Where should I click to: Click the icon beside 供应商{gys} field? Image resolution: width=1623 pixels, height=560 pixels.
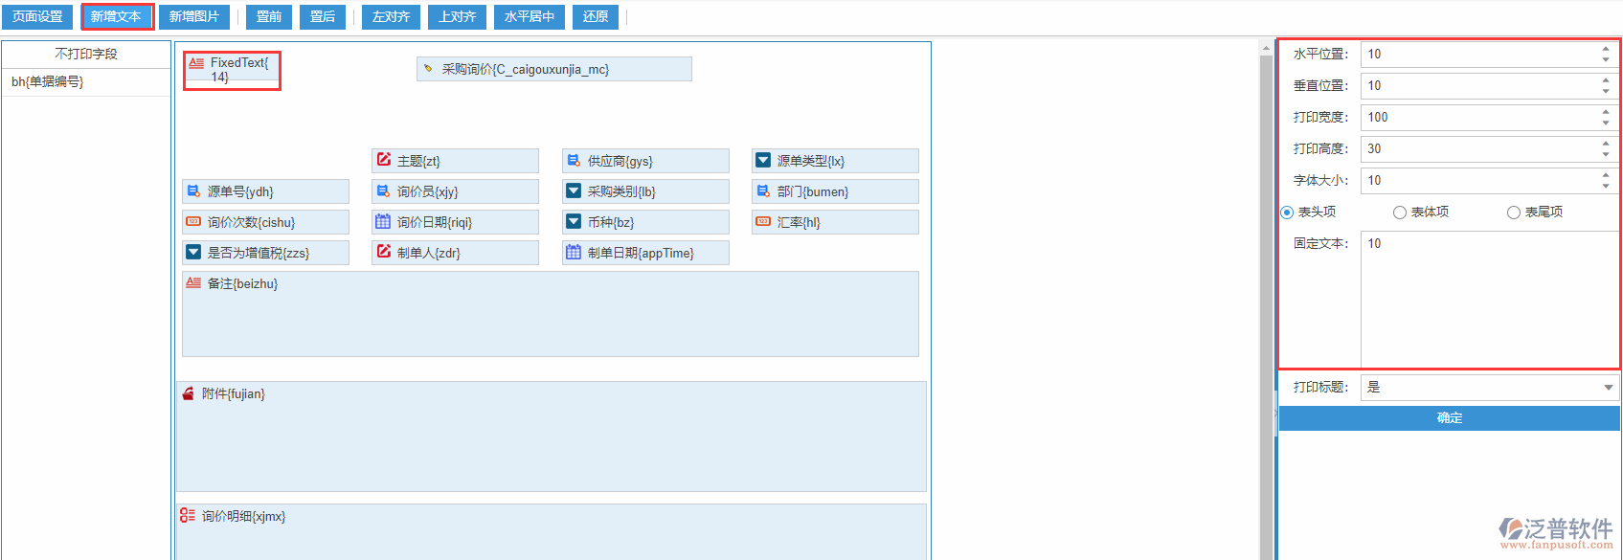[574, 161]
